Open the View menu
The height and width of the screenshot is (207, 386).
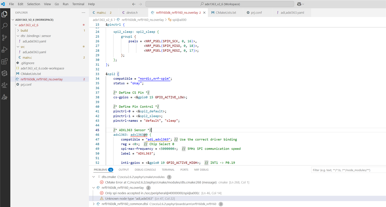click(47, 4)
